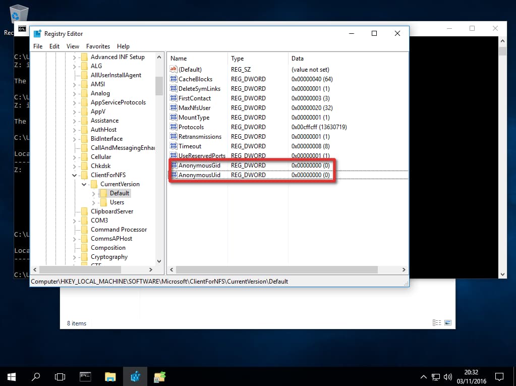Open the Protocols registry value
The image size is (516, 386).
pyautogui.click(x=190, y=127)
